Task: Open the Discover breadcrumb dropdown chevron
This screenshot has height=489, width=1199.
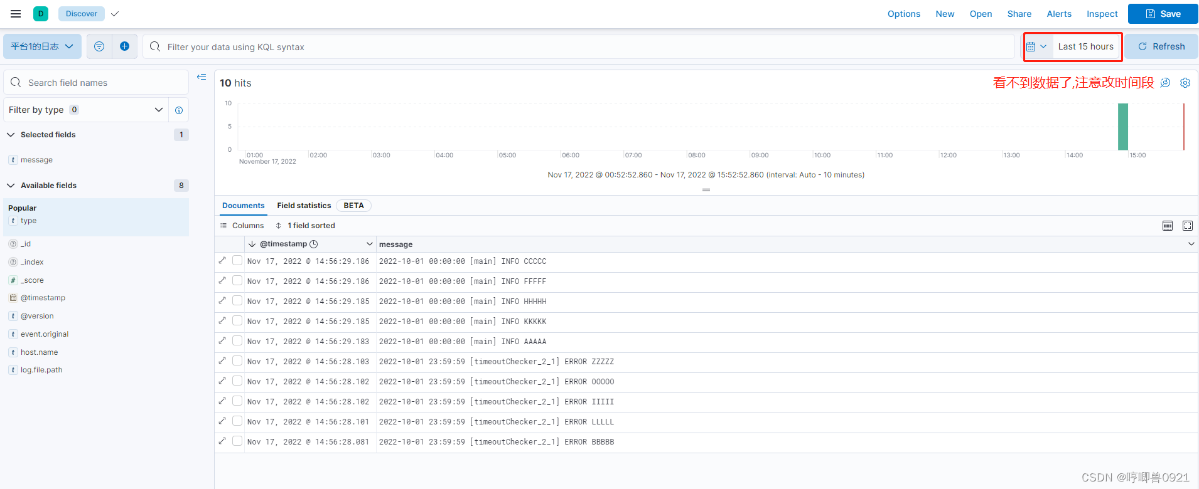Action: click(115, 14)
